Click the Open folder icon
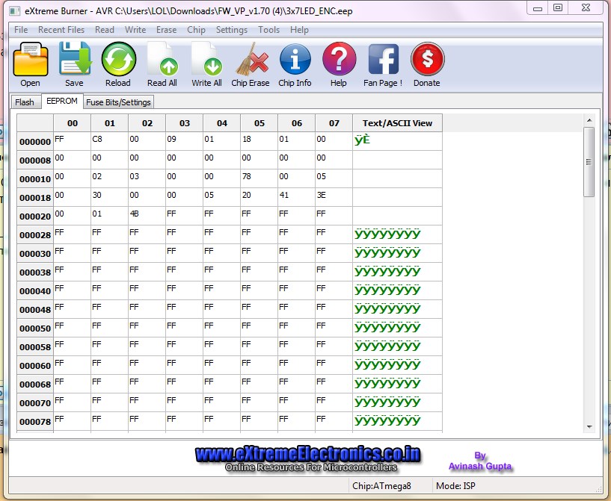Screen dimensions: 611x501 coord(31,60)
